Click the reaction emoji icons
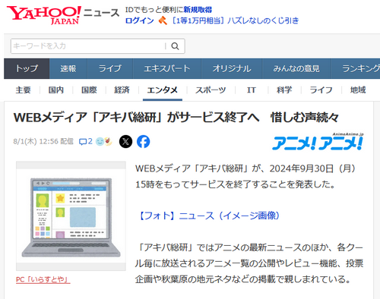The width and height of the screenshot is (380, 299). (x=104, y=141)
